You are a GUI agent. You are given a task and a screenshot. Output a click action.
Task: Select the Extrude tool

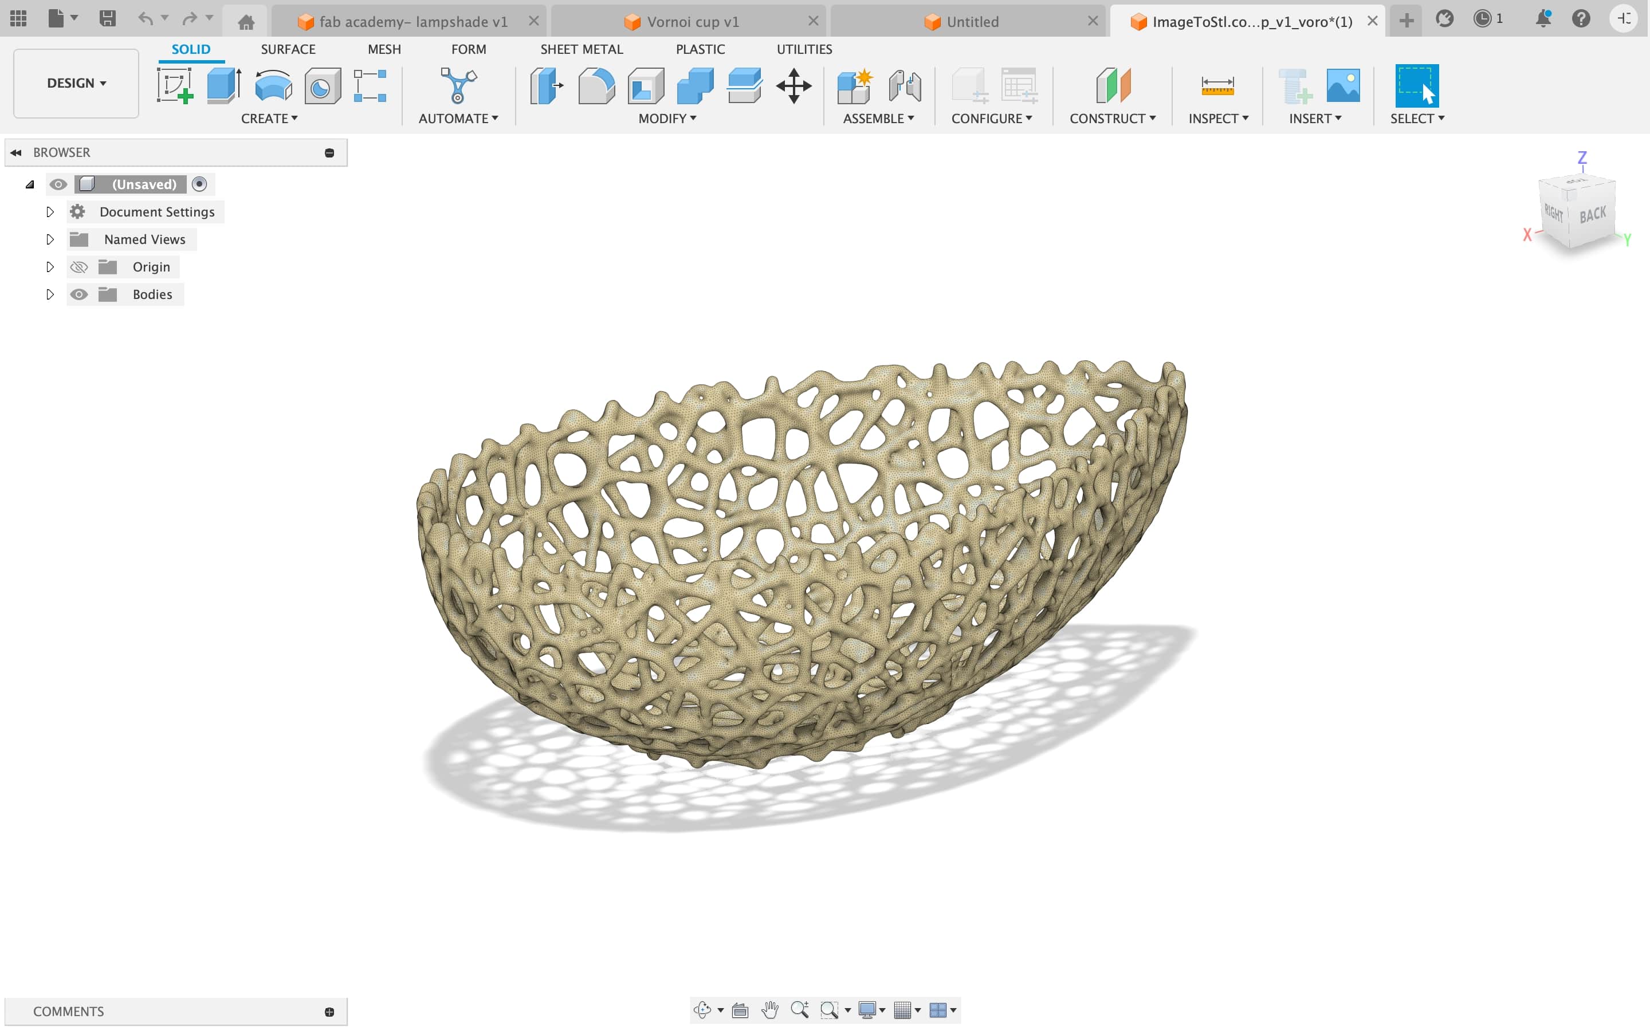tap(223, 86)
